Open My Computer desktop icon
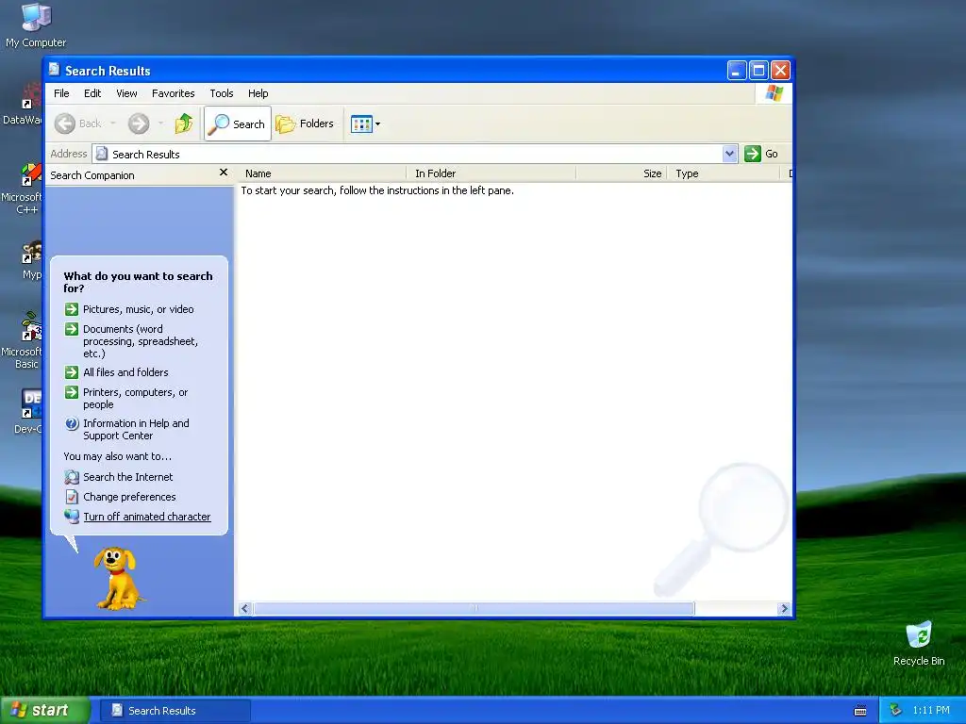 (36, 25)
